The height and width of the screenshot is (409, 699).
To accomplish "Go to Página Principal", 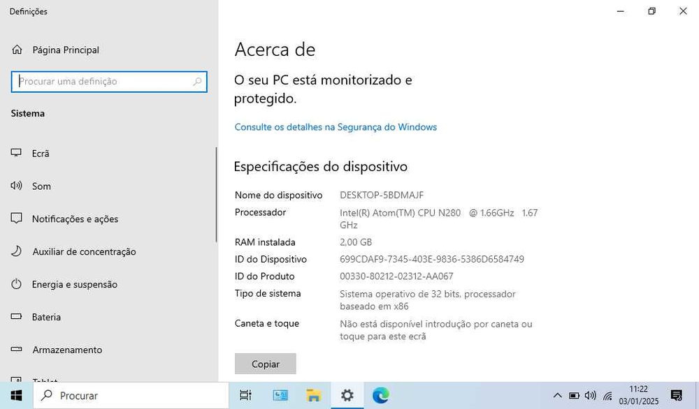I will click(x=66, y=50).
